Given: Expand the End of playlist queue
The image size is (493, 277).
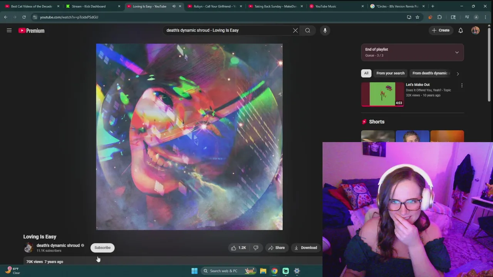Looking at the screenshot, I should click(x=457, y=52).
